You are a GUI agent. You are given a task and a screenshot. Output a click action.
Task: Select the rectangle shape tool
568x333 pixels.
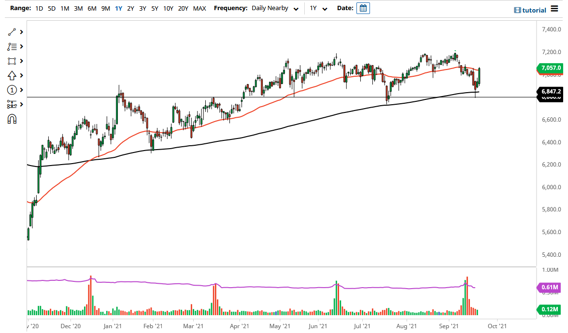[x=12, y=61]
